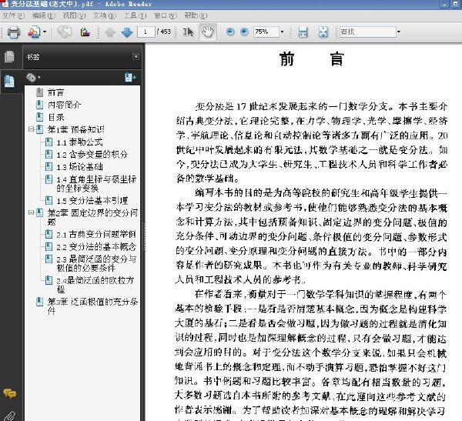Go to next page arrow
The height and width of the screenshot is (421, 462).
(127, 32)
